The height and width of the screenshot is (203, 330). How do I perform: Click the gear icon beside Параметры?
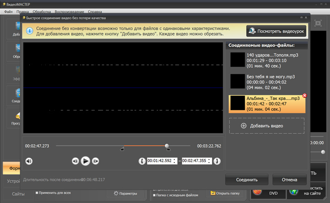click(116, 193)
